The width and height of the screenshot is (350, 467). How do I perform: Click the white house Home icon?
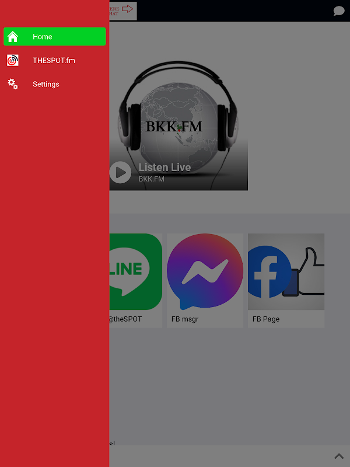tap(13, 37)
